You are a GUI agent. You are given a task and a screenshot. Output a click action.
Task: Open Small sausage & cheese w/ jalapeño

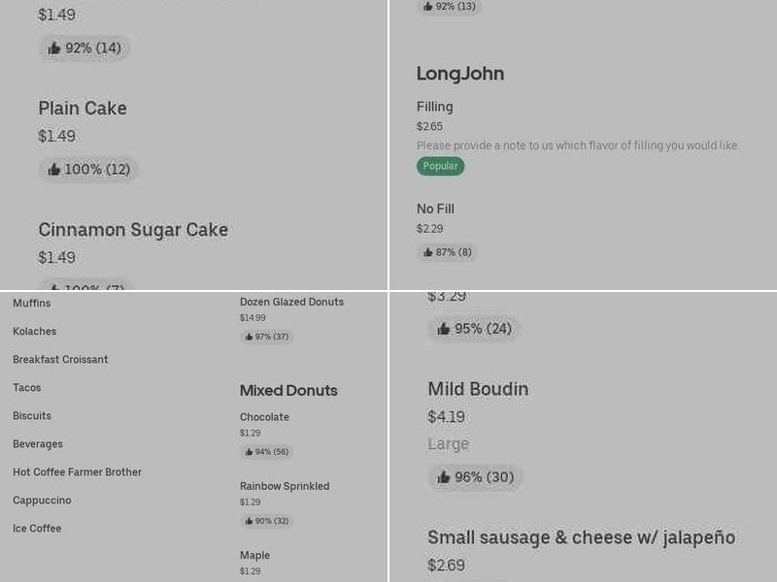[581, 537]
